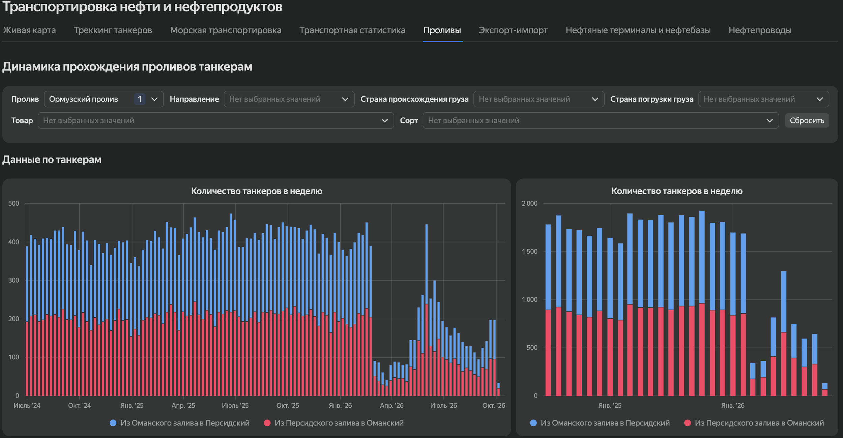The height and width of the screenshot is (438, 843).
Task: Switch to the Живая карта tab
Action: [x=29, y=30]
